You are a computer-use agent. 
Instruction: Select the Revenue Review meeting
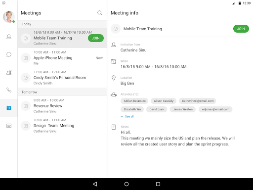coord(62,106)
